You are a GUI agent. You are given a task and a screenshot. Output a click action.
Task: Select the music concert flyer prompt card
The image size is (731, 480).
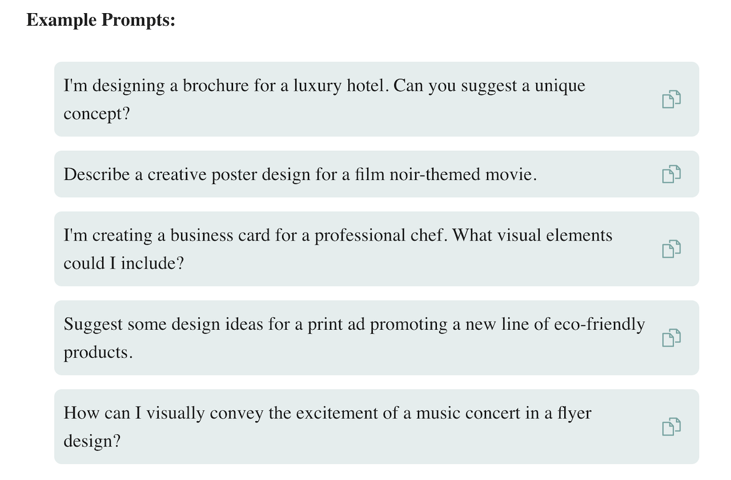(376, 427)
